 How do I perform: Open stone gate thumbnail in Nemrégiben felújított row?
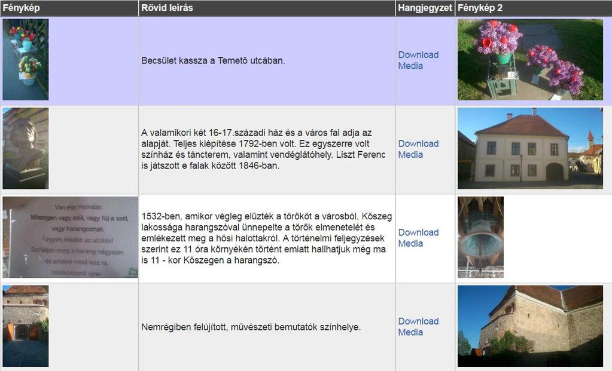coord(26,326)
